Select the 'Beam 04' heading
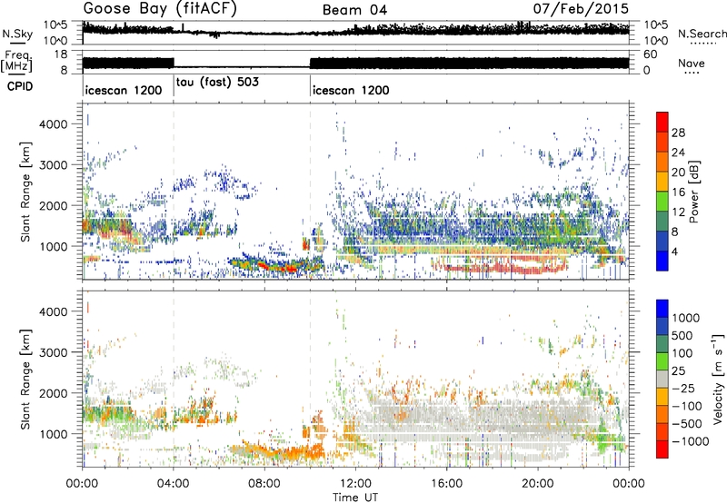 354,10
